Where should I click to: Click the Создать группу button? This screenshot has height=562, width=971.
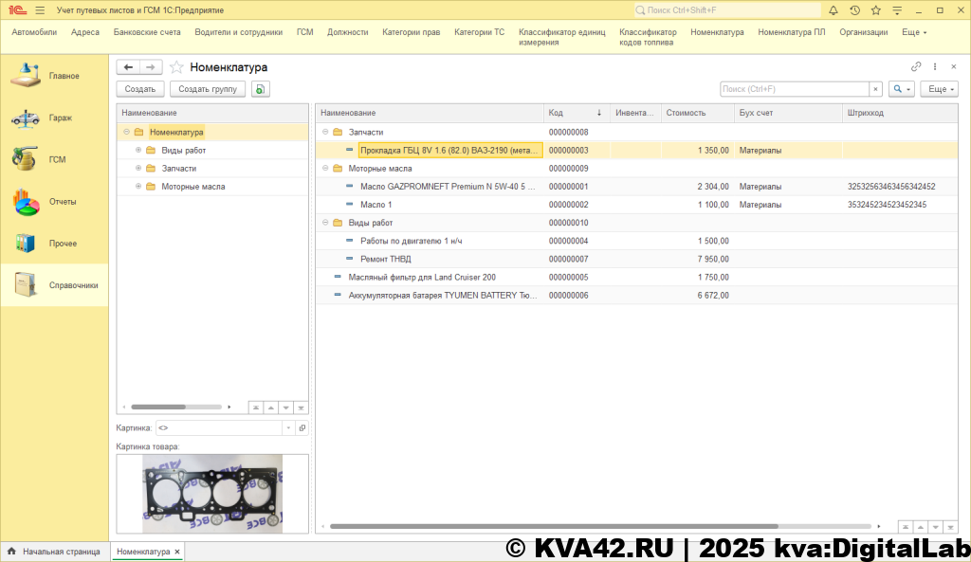coord(208,89)
